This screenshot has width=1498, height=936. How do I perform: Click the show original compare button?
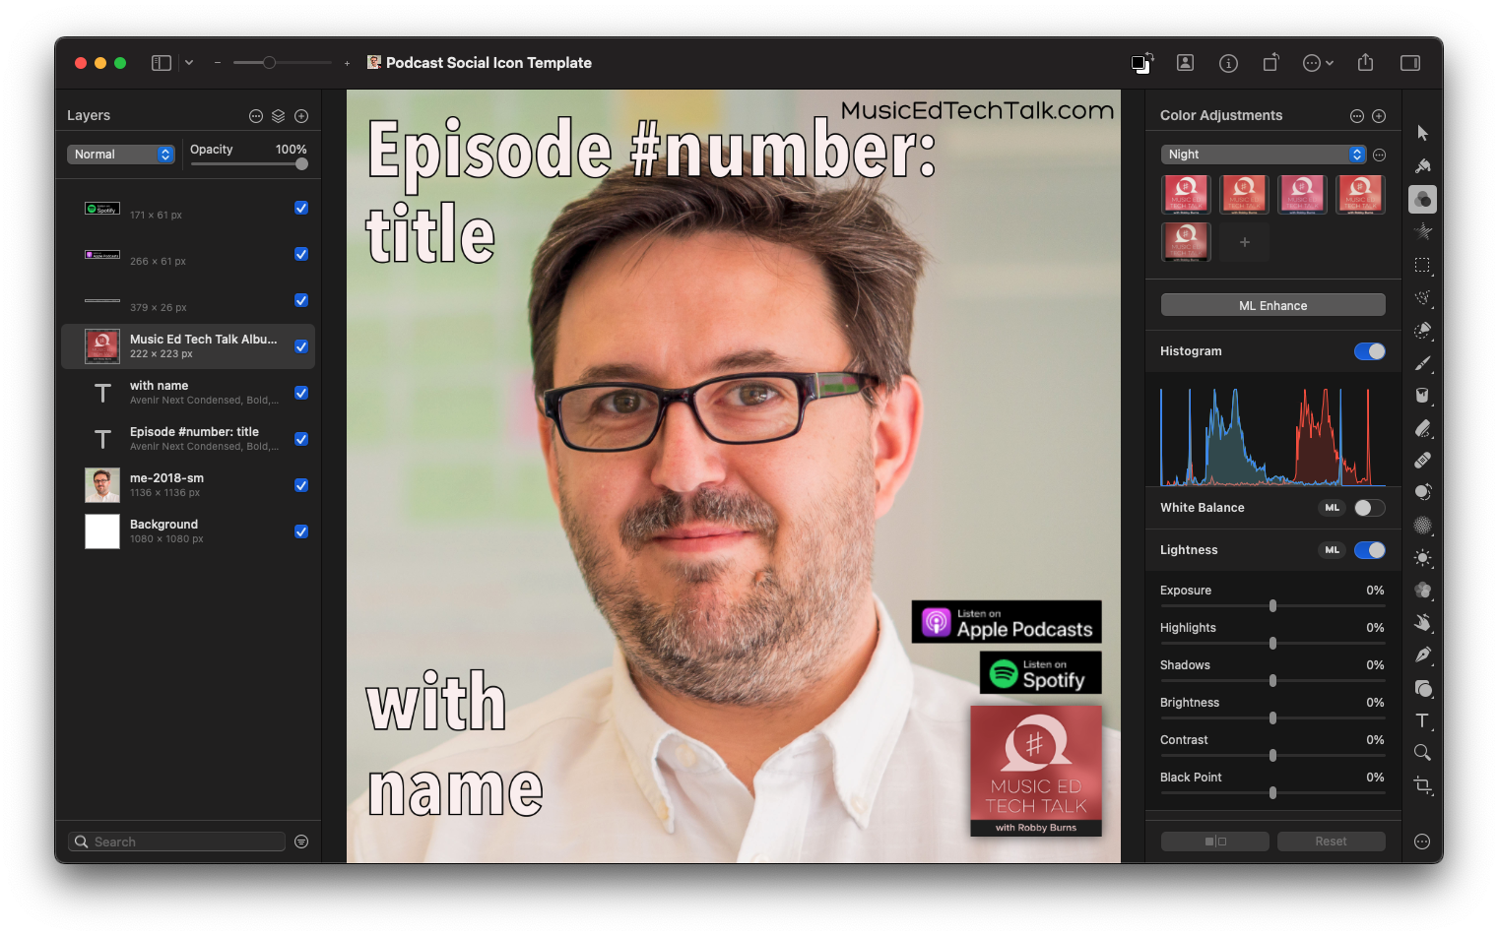(1215, 842)
